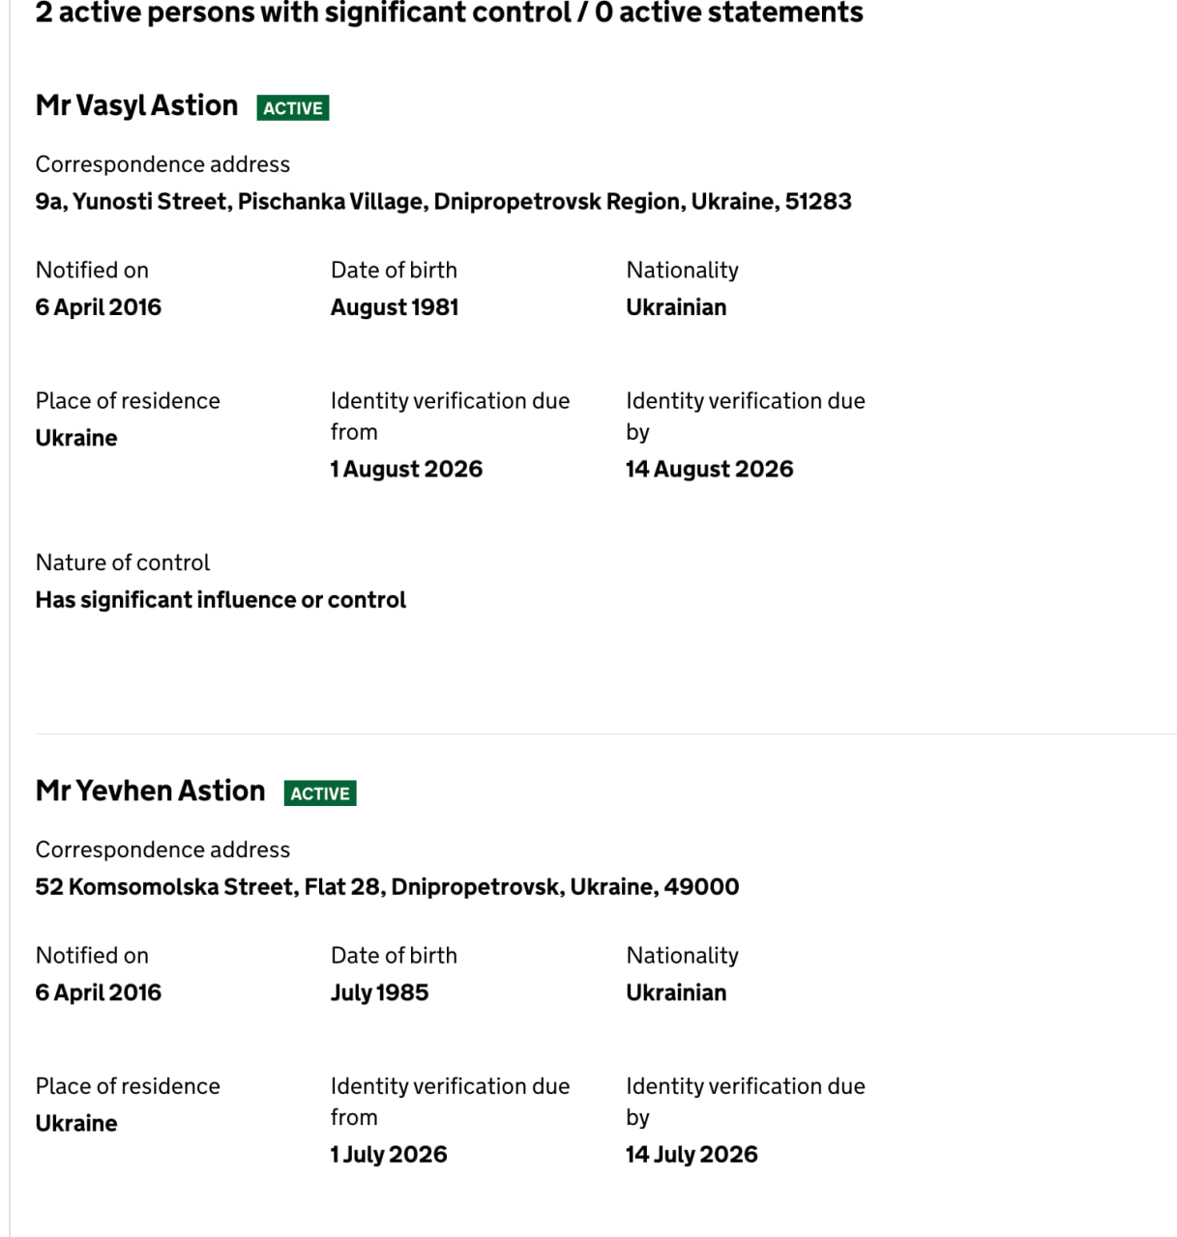Click Vasyl Astion's Ukraine place of residence
The image size is (1177, 1237).
click(x=76, y=438)
